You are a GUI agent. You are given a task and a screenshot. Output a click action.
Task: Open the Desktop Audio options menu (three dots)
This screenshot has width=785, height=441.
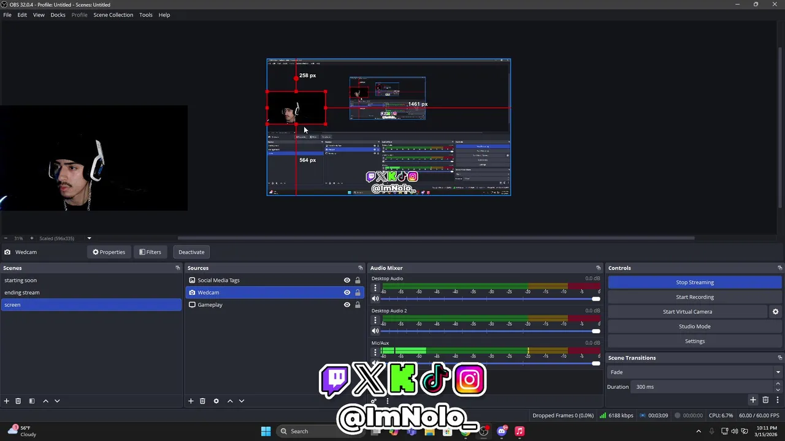click(375, 288)
